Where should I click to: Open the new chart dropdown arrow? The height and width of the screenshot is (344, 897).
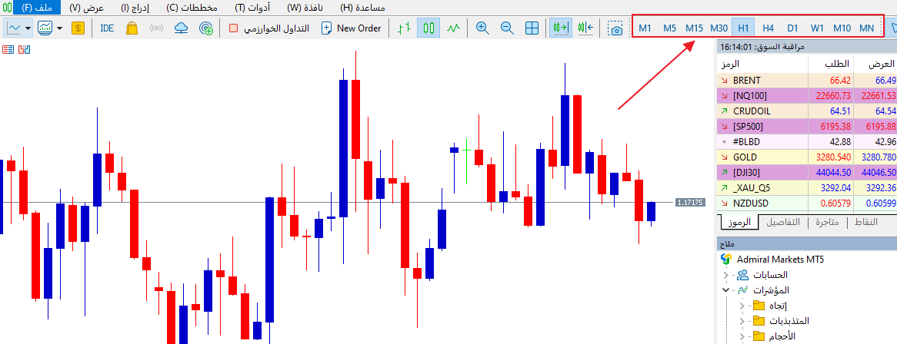coord(28,28)
